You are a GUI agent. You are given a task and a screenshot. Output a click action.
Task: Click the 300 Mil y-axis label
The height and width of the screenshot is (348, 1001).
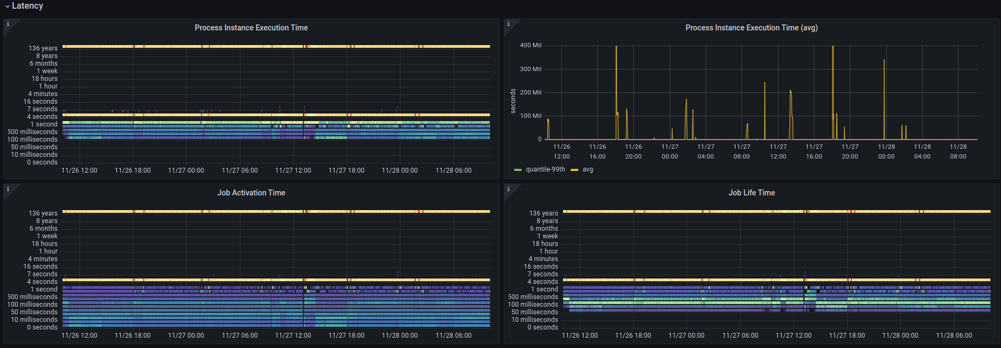click(x=530, y=69)
